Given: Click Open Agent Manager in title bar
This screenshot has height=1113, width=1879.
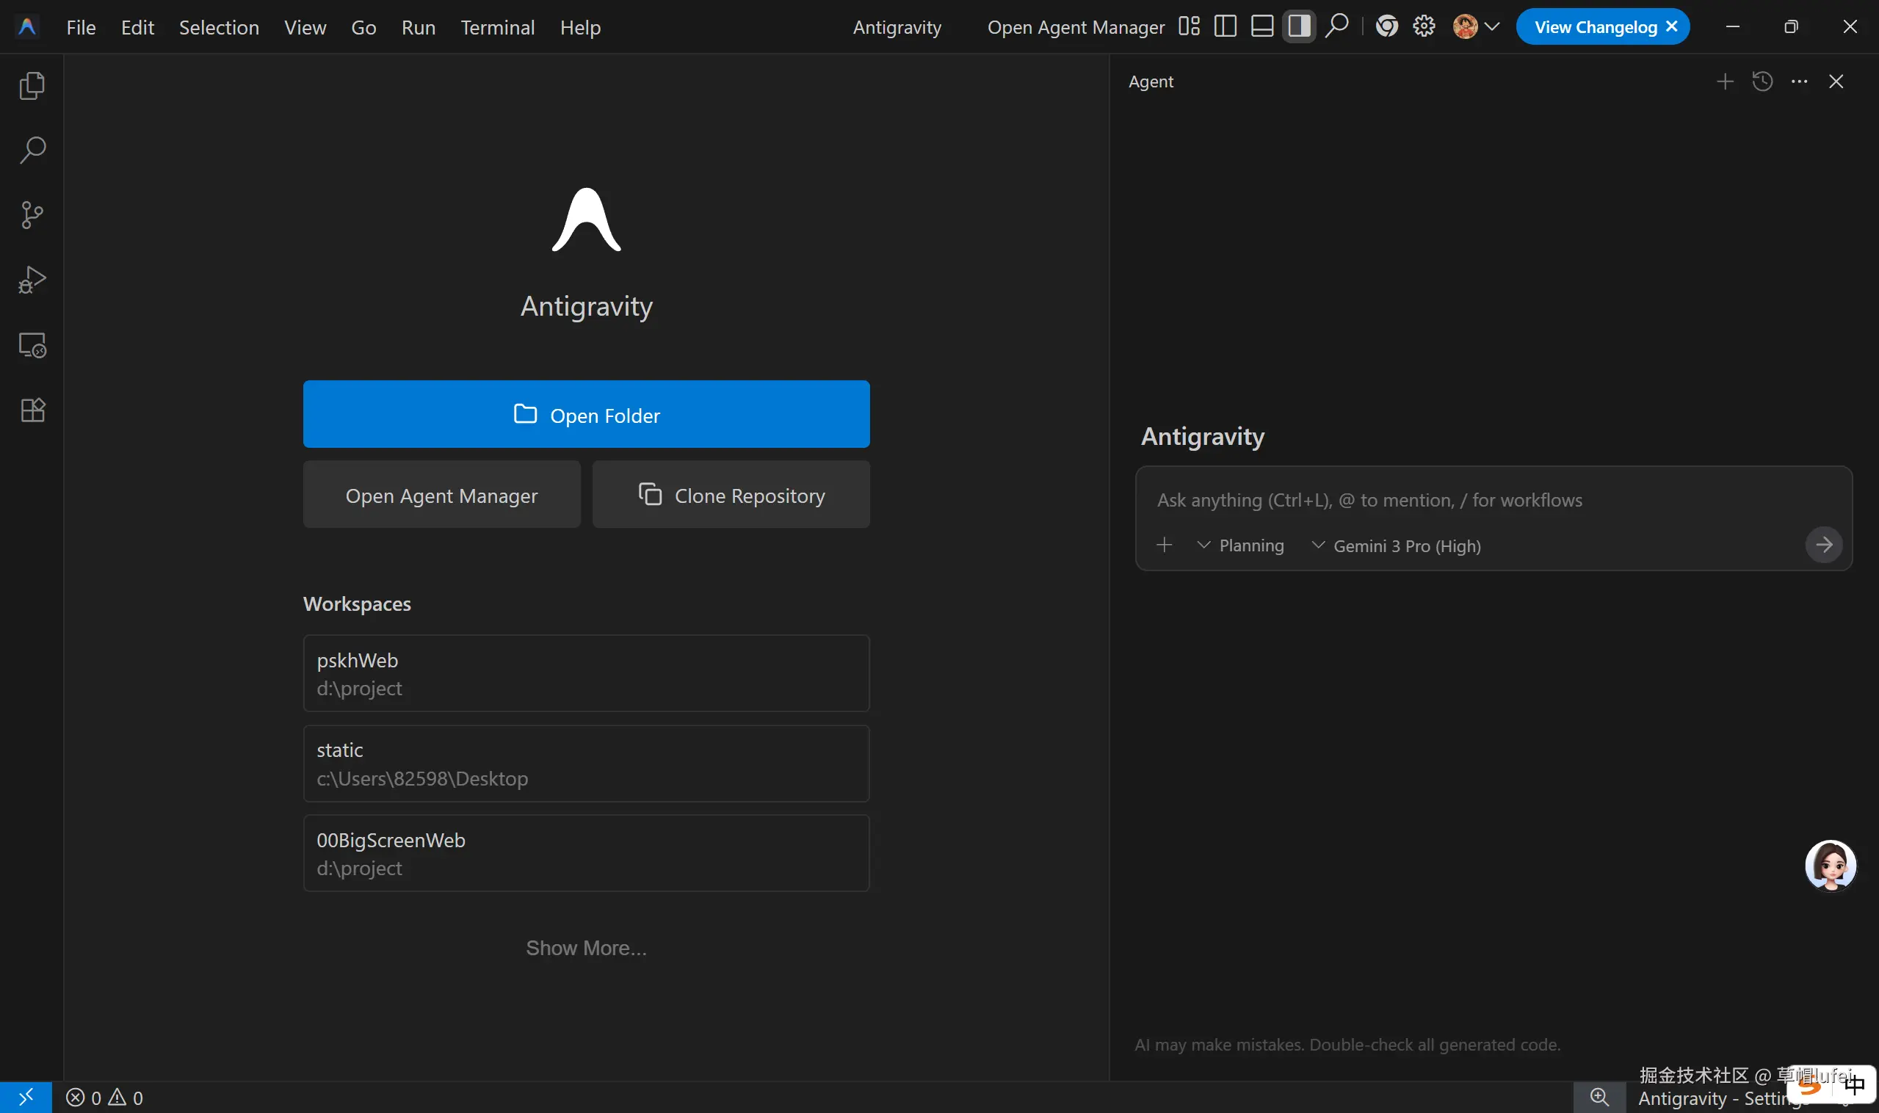Looking at the screenshot, I should [x=1076, y=28].
